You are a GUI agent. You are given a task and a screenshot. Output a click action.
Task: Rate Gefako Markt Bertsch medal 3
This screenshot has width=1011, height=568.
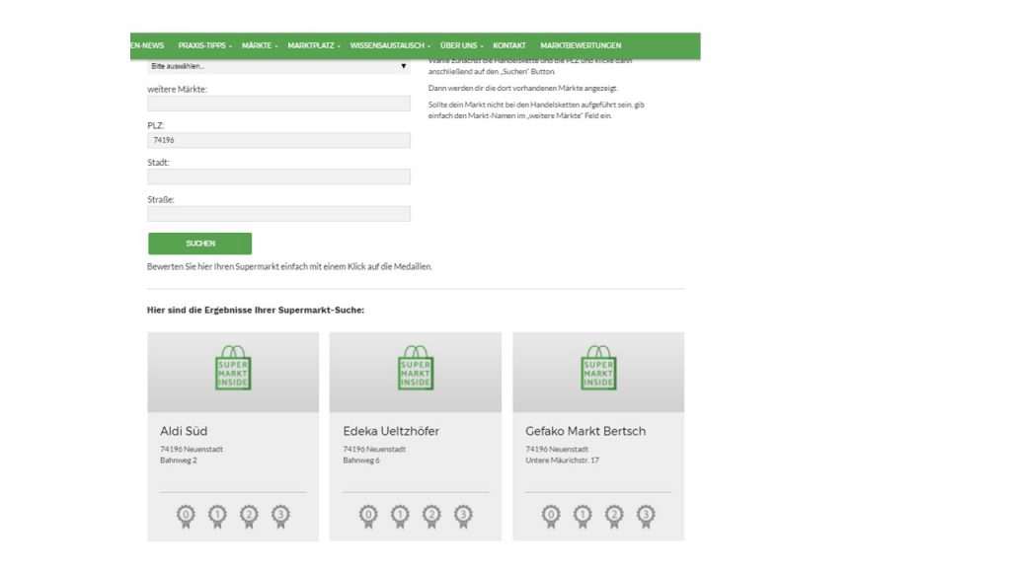(x=646, y=515)
